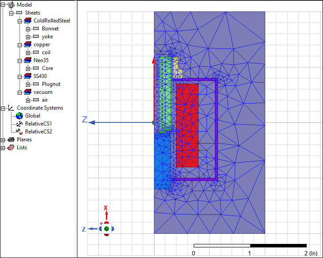Viewport: 323px width, 258px height.
Task: Click the Lists icon
Action: [11, 147]
